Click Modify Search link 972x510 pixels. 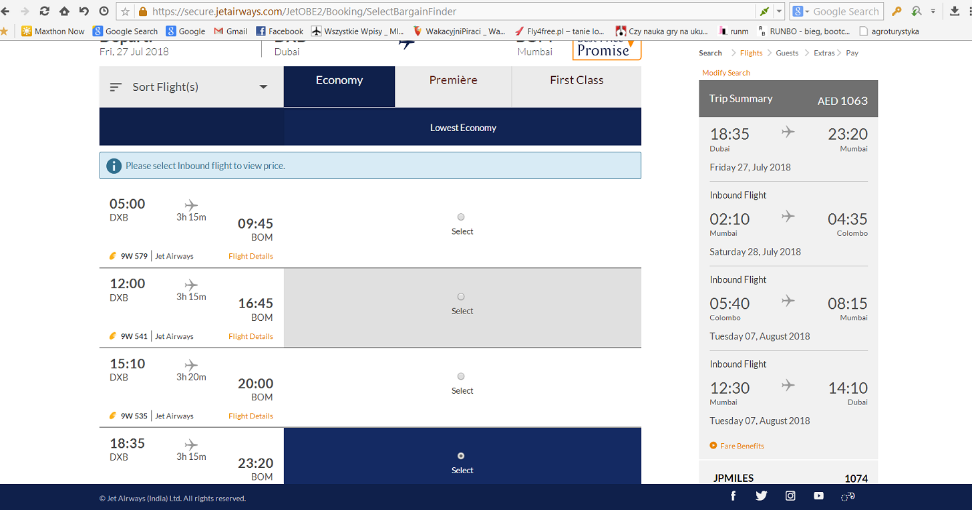726,73
